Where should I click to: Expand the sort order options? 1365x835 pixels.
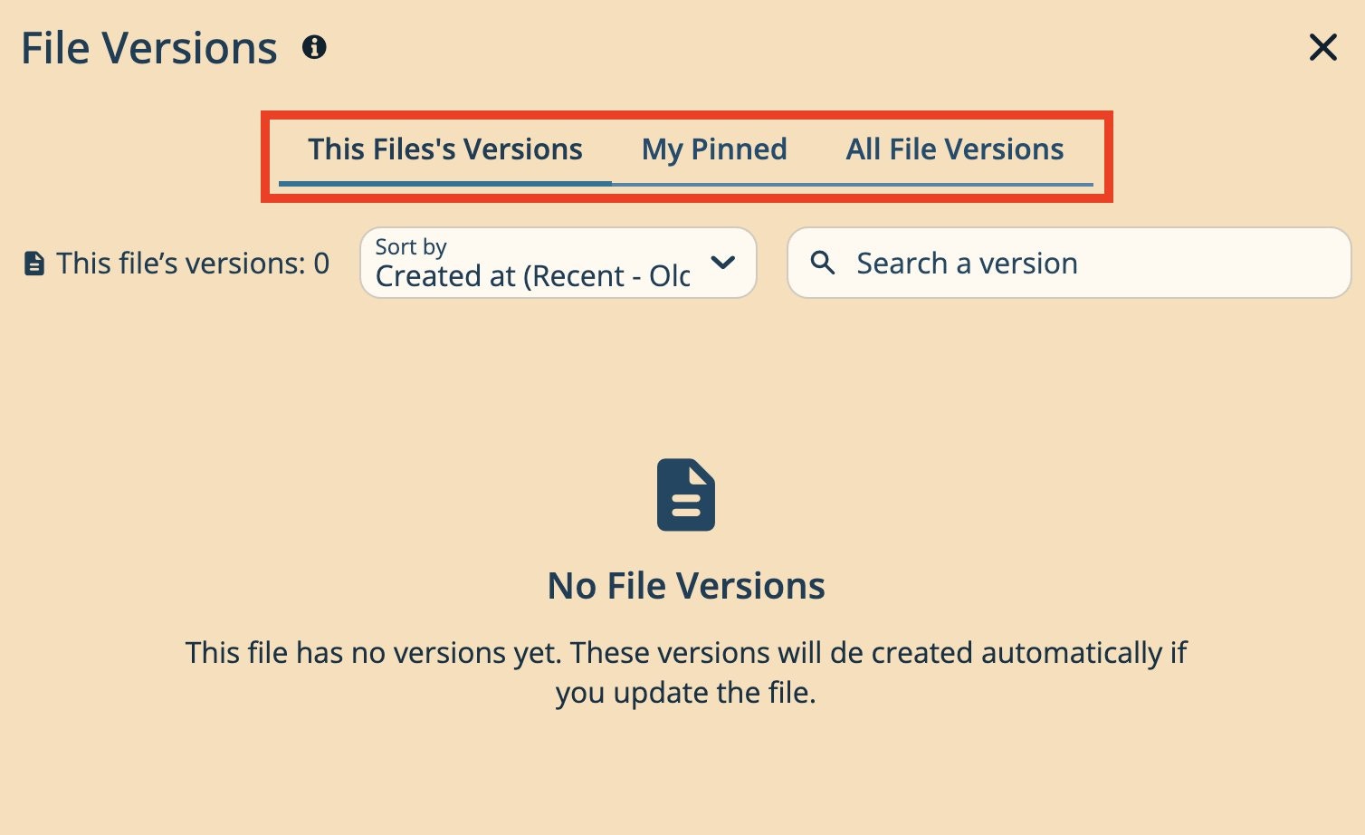tap(558, 263)
